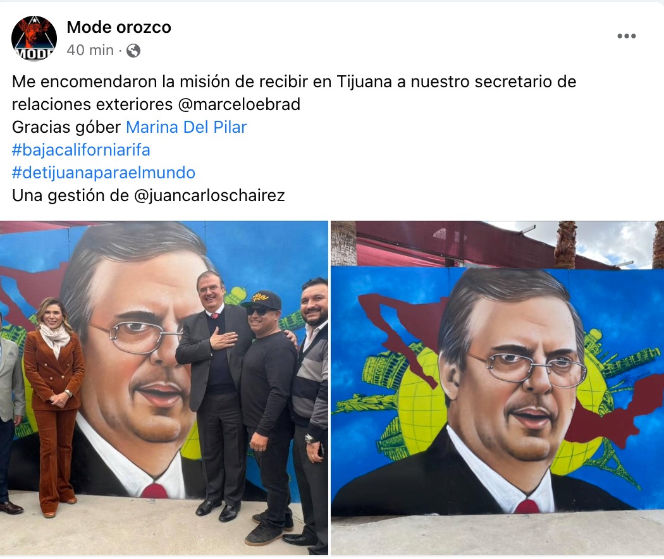The image size is (664, 559).
Task: Click the @marceloebrad mention in the post
Action: pyautogui.click(x=239, y=104)
